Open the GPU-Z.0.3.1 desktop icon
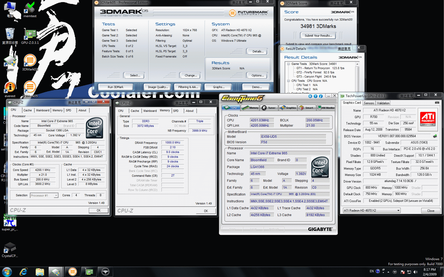Viewport: 444px width, 277px height. [30, 36]
